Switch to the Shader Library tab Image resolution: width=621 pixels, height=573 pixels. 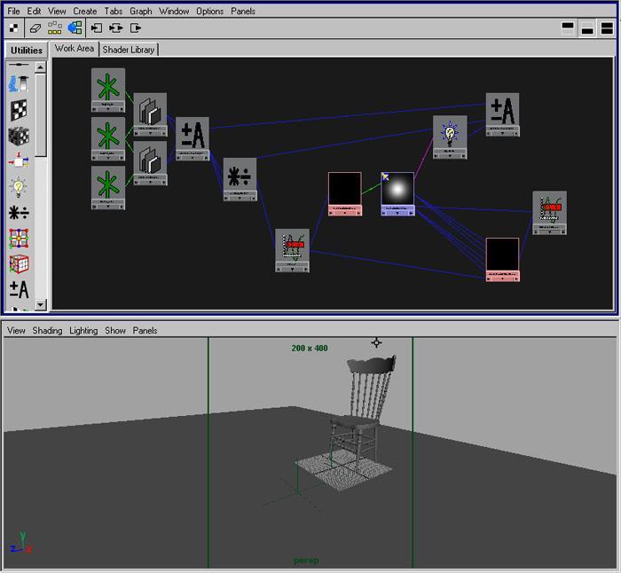(129, 50)
